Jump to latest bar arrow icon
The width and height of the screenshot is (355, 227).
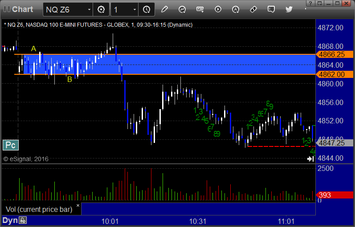pyautogui.click(x=310, y=159)
